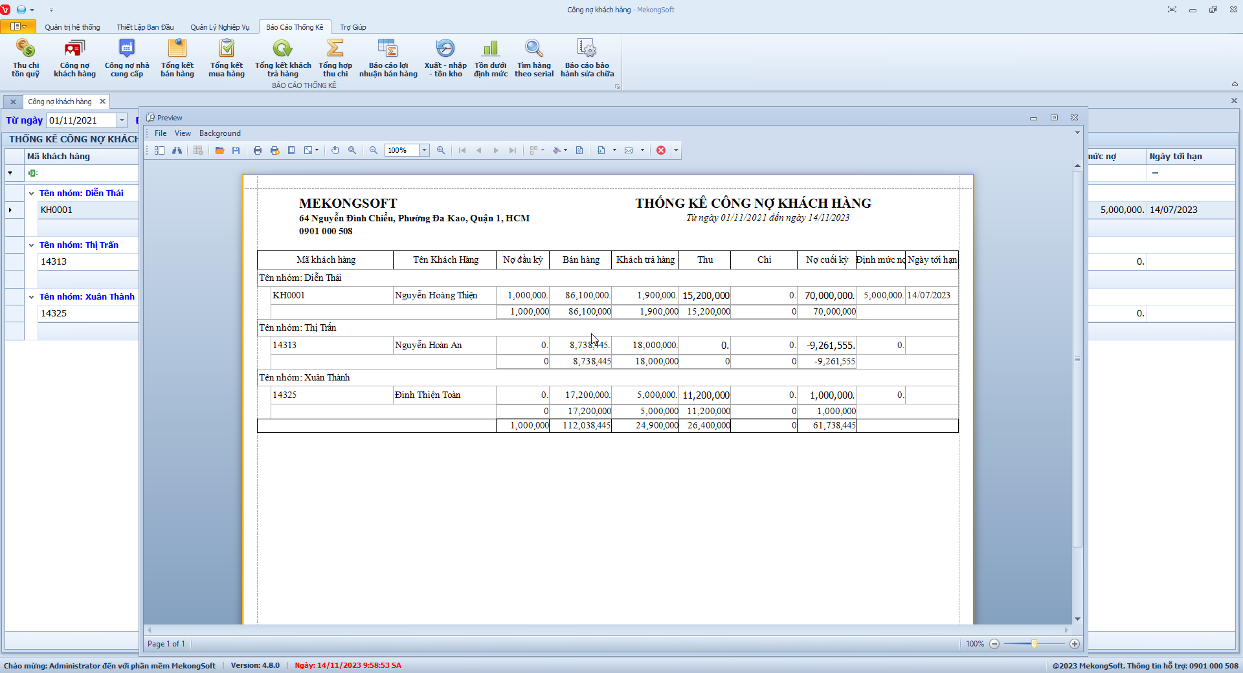Screen dimensions: 1243x673
Task: Open the 100% zoom level dropdown
Action: pos(425,150)
